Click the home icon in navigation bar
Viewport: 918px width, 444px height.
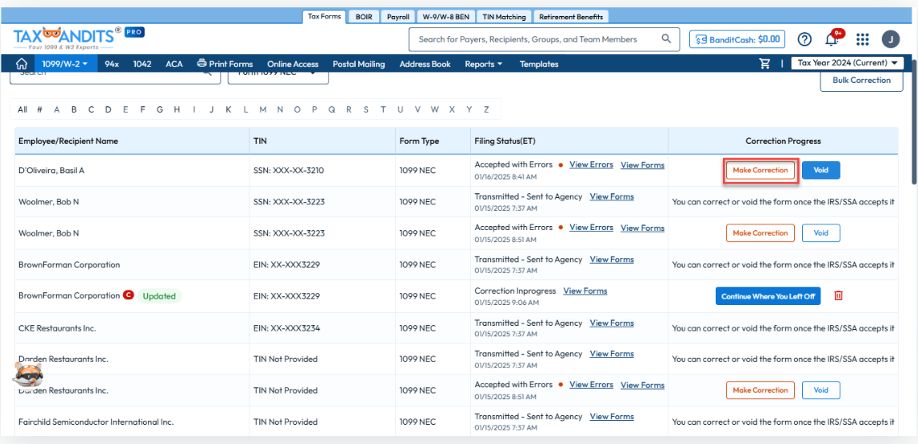pos(22,64)
